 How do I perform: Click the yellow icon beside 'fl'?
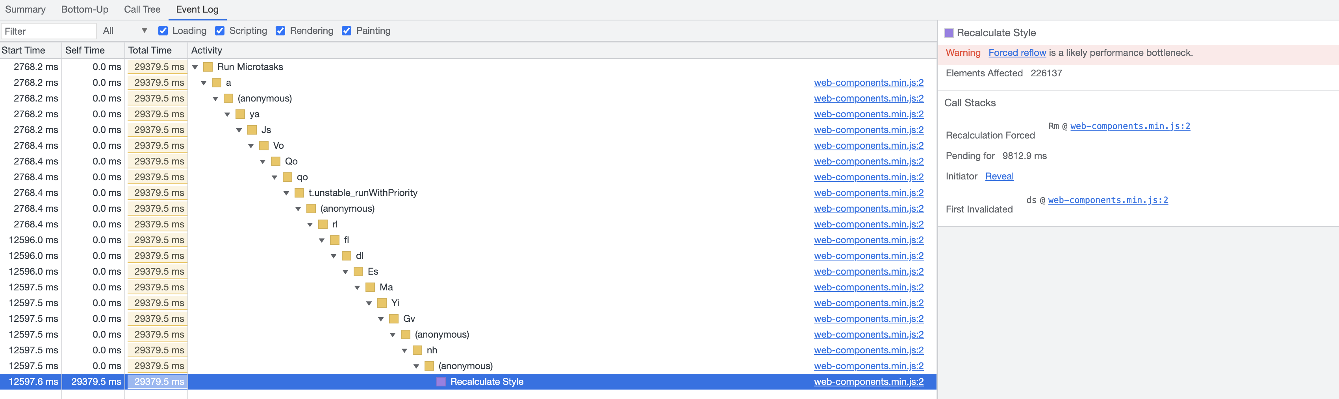(x=335, y=240)
